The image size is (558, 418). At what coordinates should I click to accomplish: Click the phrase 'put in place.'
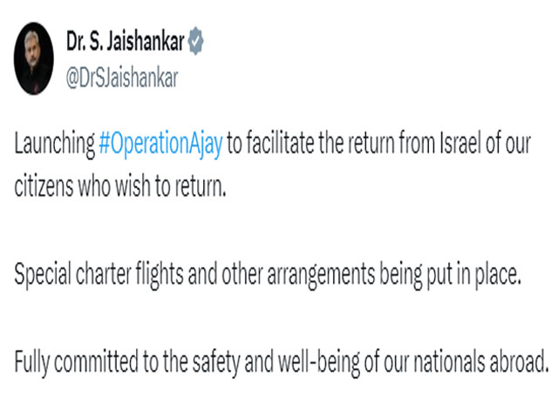point(474,275)
